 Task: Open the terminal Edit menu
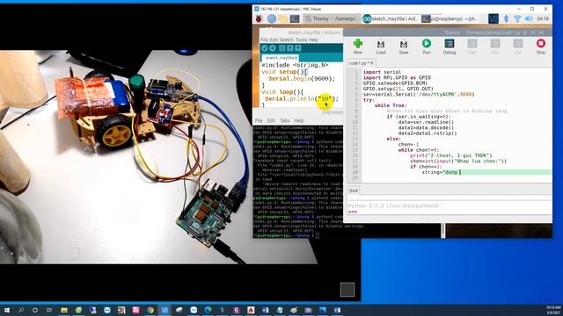[x=271, y=121]
